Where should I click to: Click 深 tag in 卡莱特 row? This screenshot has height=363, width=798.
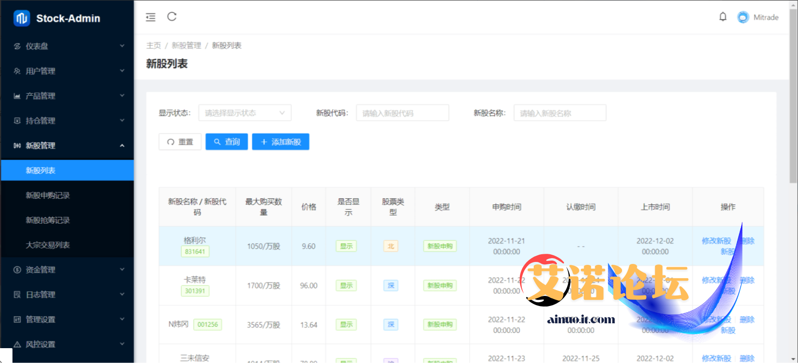[x=391, y=285]
